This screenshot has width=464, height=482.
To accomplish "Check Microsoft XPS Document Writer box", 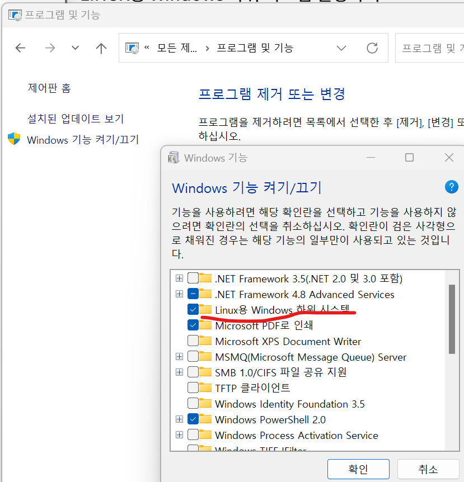I will (193, 341).
